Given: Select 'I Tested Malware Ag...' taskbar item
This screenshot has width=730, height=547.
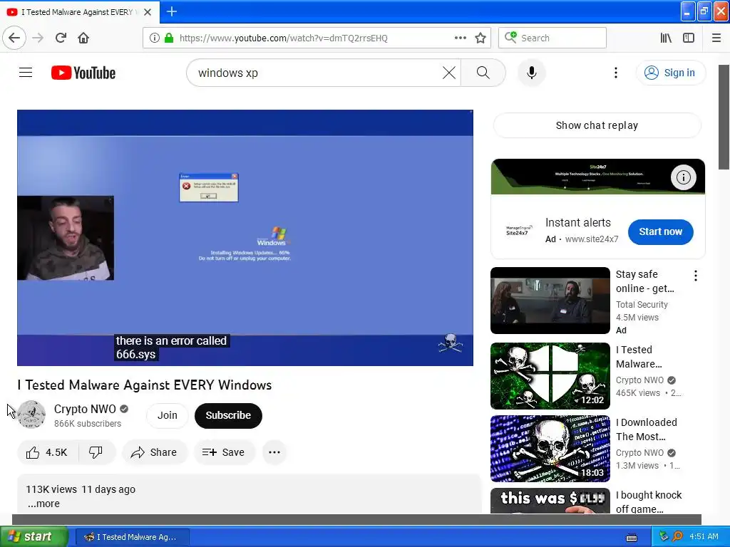Looking at the screenshot, I should 132,537.
